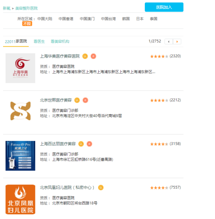The width and height of the screenshot is (215, 219).
Task: Click review count (2212)
Action: (x=175, y=100)
